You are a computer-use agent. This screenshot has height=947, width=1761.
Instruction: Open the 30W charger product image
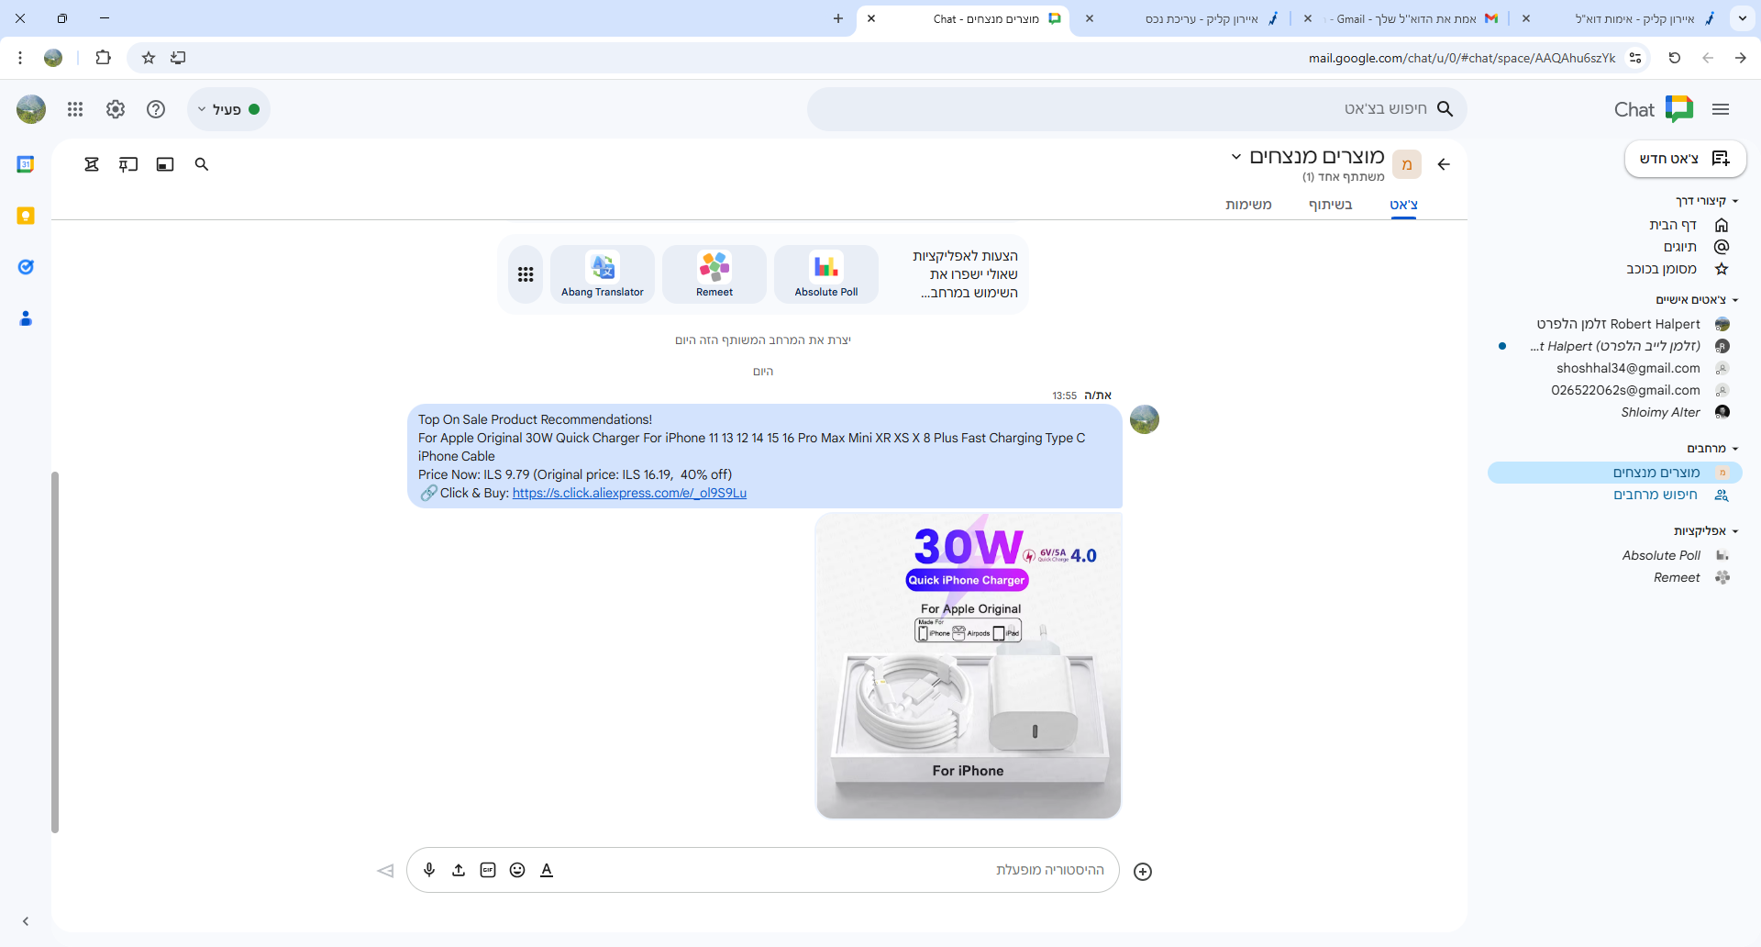pos(969,665)
